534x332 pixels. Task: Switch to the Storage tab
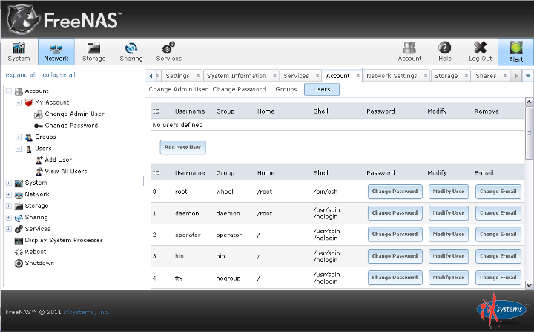pos(446,76)
